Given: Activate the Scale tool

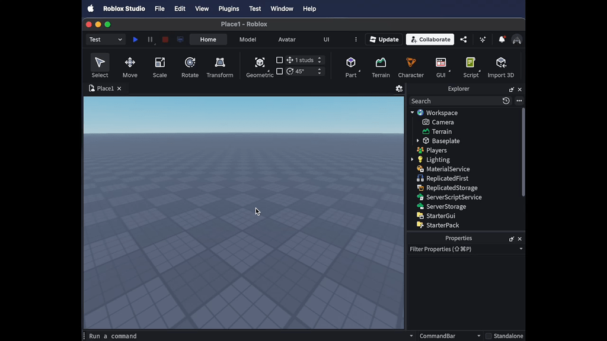Looking at the screenshot, I should (159, 65).
